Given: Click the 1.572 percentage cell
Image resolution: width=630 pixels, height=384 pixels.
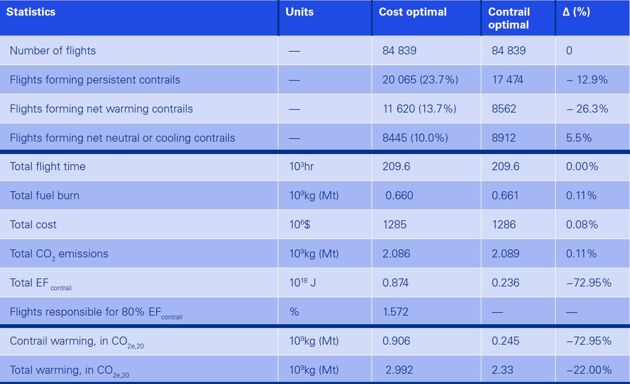Looking at the screenshot, I should click(x=396, y=312).
